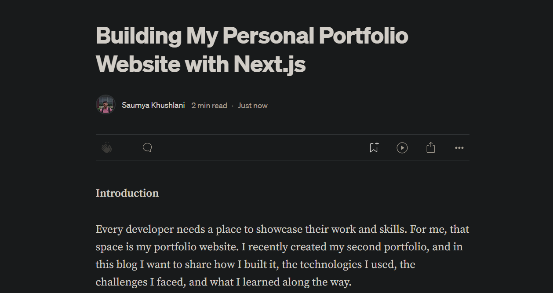Screen dimensions: 553x293
Task: Toggle audio playback of the post
Action: point(402,147)
